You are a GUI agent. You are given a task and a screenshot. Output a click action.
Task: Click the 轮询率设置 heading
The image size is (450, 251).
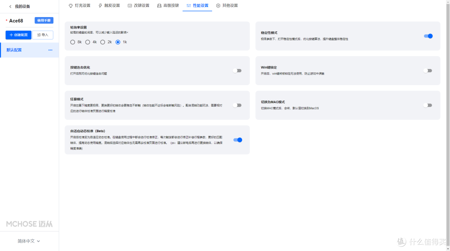point(78,27)
